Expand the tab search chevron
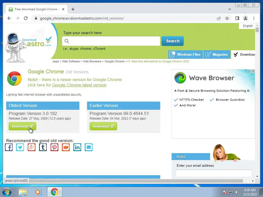 pos(229,9)
